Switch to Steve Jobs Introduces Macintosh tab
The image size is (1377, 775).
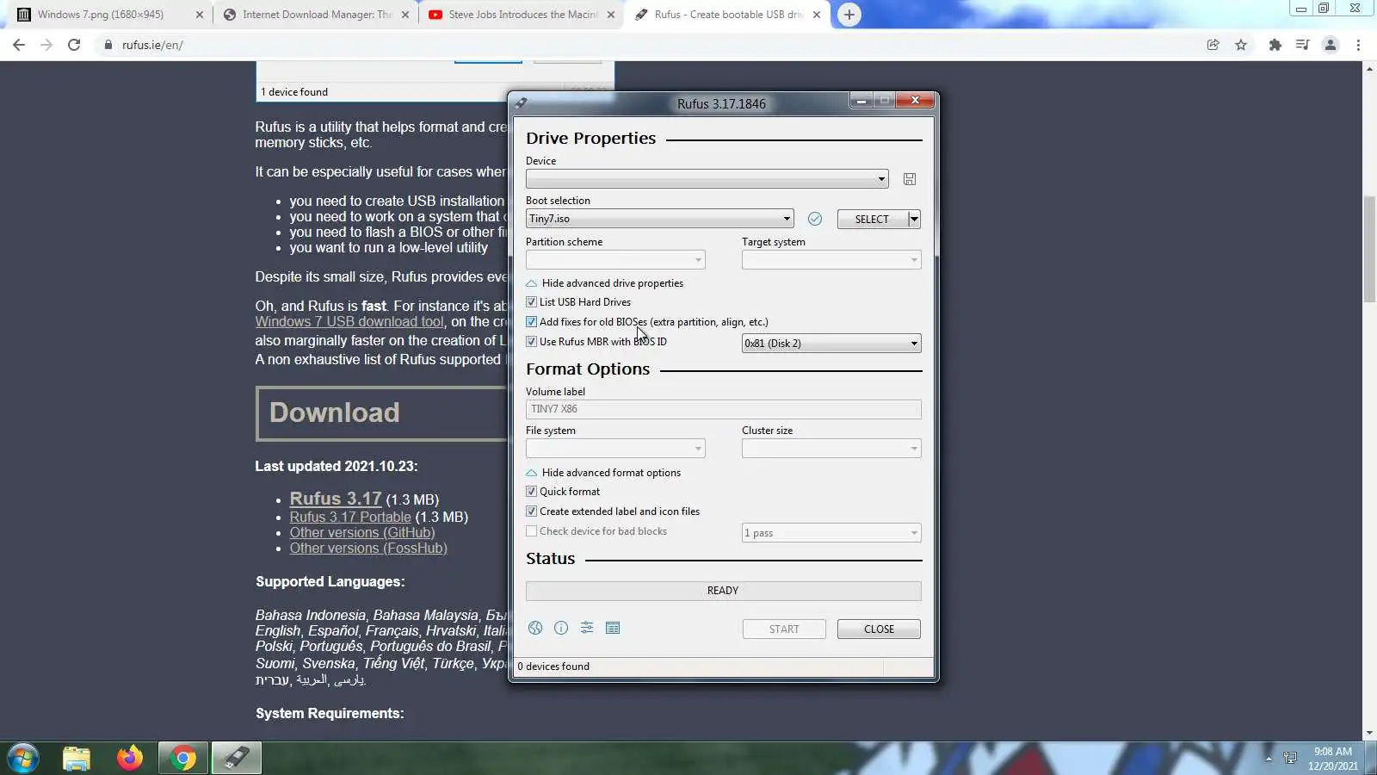pos(522,15)
